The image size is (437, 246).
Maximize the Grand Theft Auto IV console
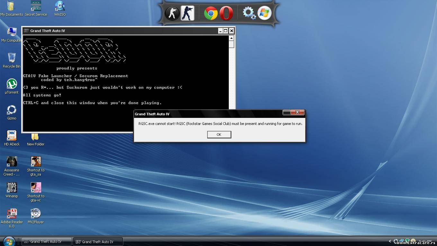coord(226,31)
